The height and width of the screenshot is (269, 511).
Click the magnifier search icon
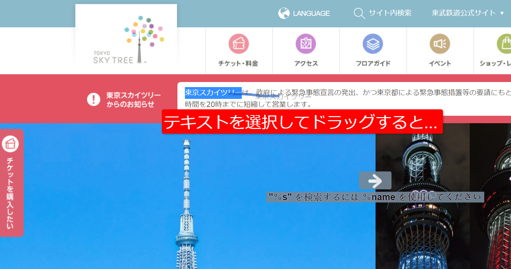pos(359,13)
